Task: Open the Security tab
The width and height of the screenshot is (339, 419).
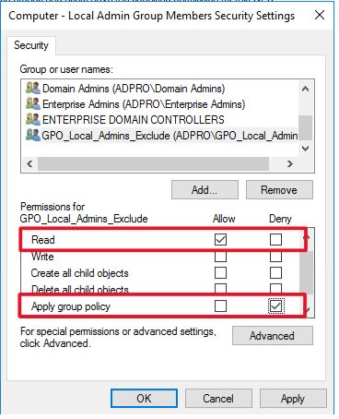Action: [31, 45]
